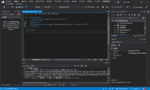Viewport: 150px width, 90px height.
Task: Expand the Program.cs node
Action: (x=114, y=32)
